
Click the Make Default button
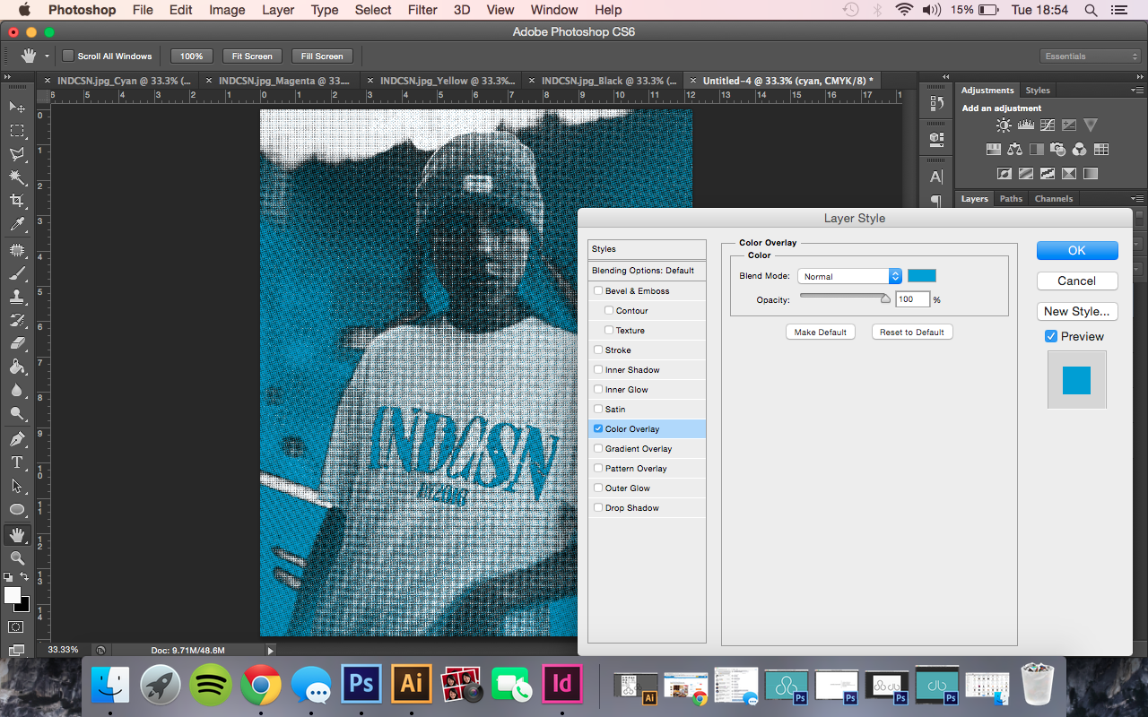821,332
